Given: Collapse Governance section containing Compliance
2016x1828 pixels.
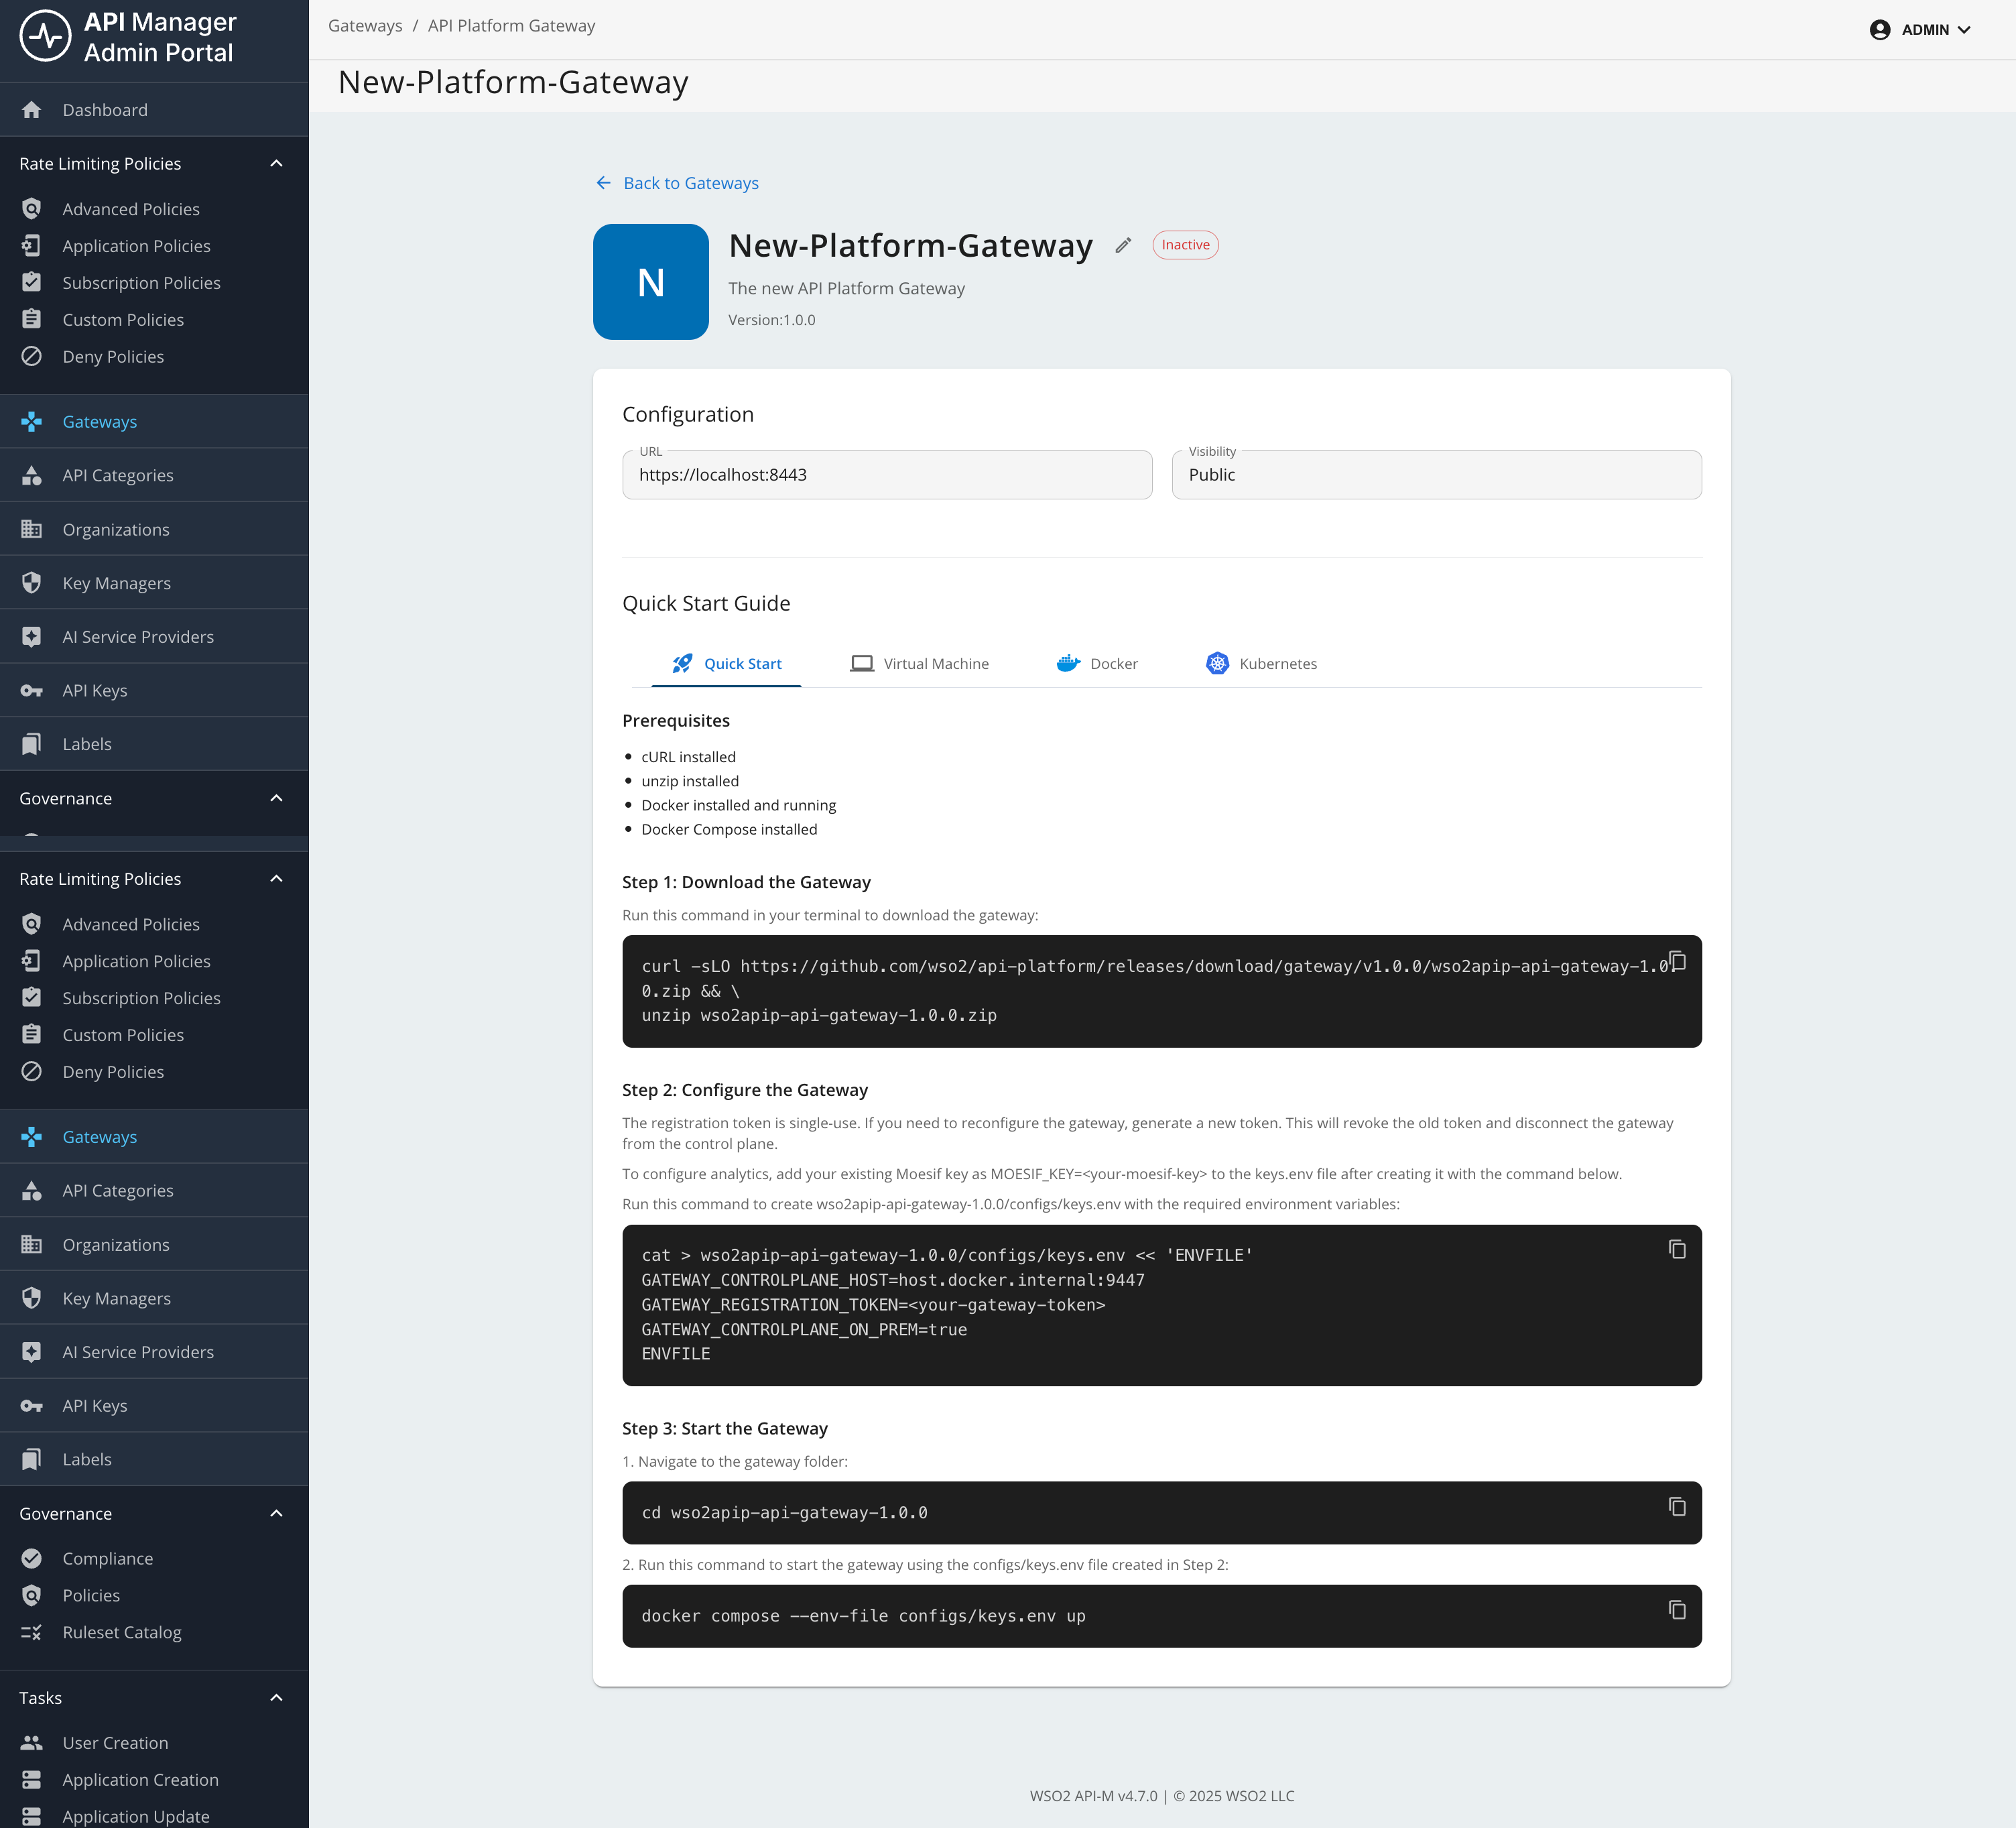Looking at the screenshot, I should [277, 1513].
